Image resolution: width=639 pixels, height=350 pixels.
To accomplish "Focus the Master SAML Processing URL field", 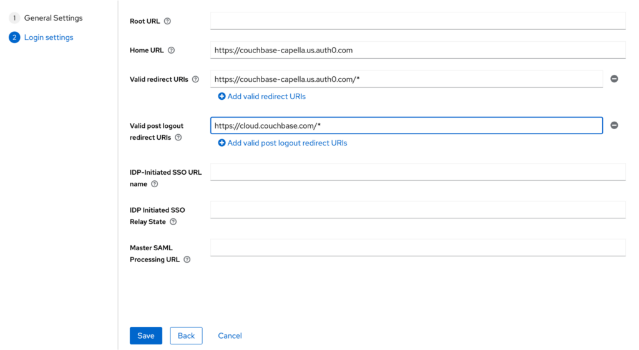I will coord(417,247).
